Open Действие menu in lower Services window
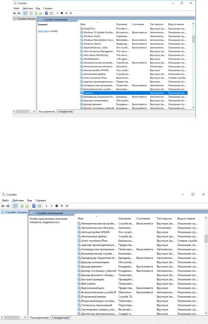The image size is (208, 324). 18,200
